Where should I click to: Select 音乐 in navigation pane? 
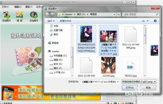tap(54, 34)
